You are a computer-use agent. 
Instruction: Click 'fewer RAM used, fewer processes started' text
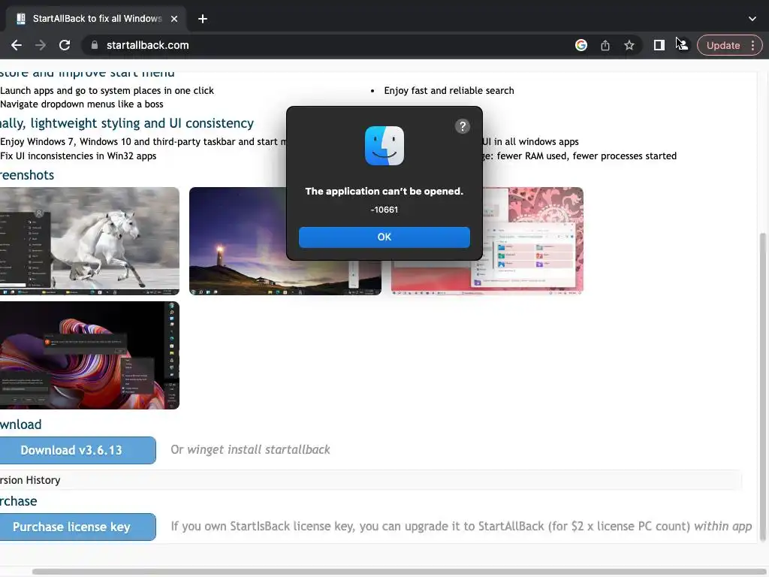pos(587,156)
